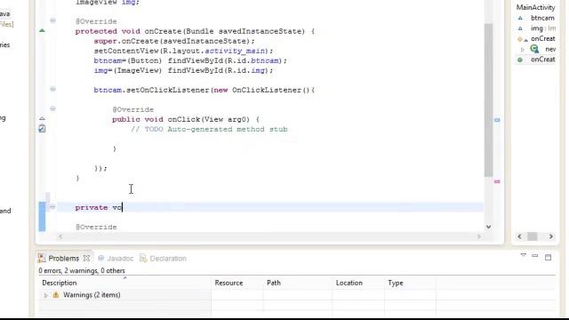Minimize the Problems panel
Image resolution: width=569 pixels, height=320 pixels.
(x=535, y=256)
